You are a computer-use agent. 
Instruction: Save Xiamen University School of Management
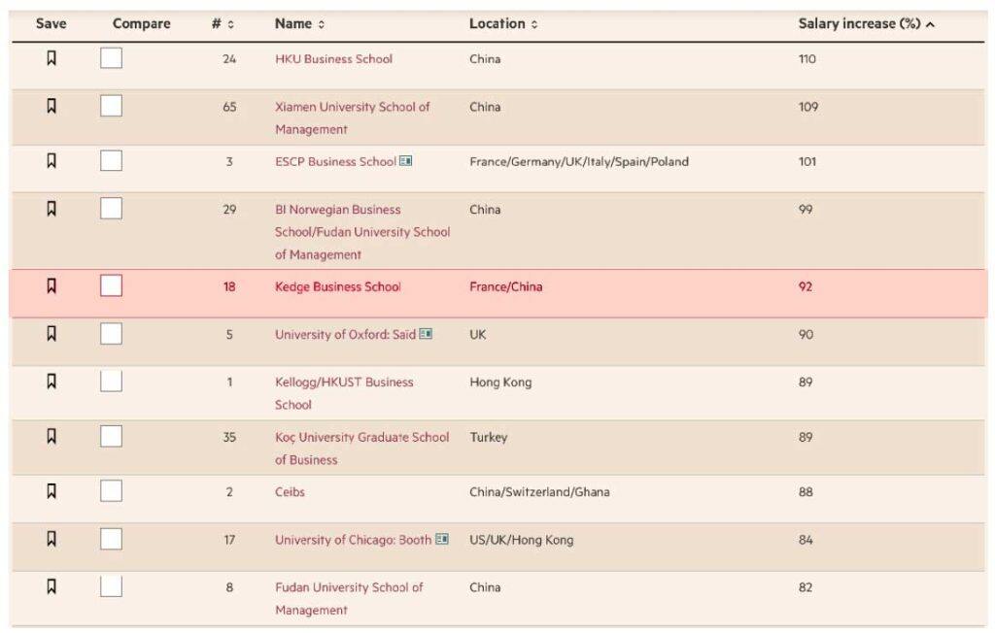(x=51, y=106)
